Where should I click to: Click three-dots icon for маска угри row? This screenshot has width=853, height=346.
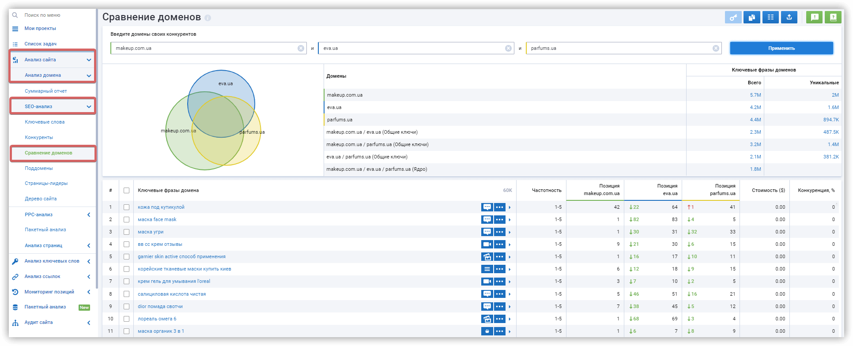(x=500, y=232)
